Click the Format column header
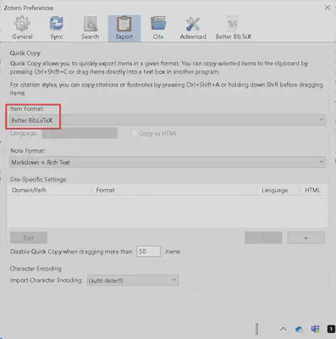The image size is (336, 339). (x=174, y=190)
